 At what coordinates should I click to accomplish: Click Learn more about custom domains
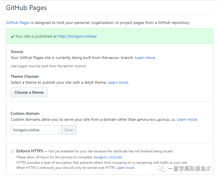coord(187,119)
